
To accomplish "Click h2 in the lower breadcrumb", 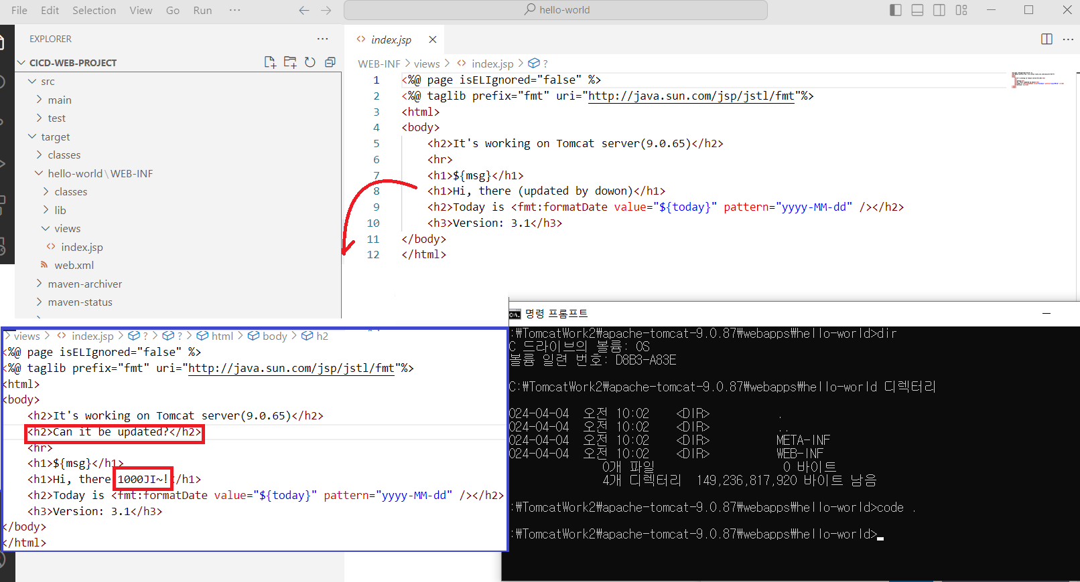I will (x=322, y=336).
